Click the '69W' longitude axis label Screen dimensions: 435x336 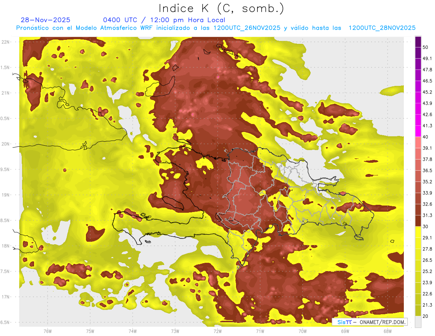point(345,331)
